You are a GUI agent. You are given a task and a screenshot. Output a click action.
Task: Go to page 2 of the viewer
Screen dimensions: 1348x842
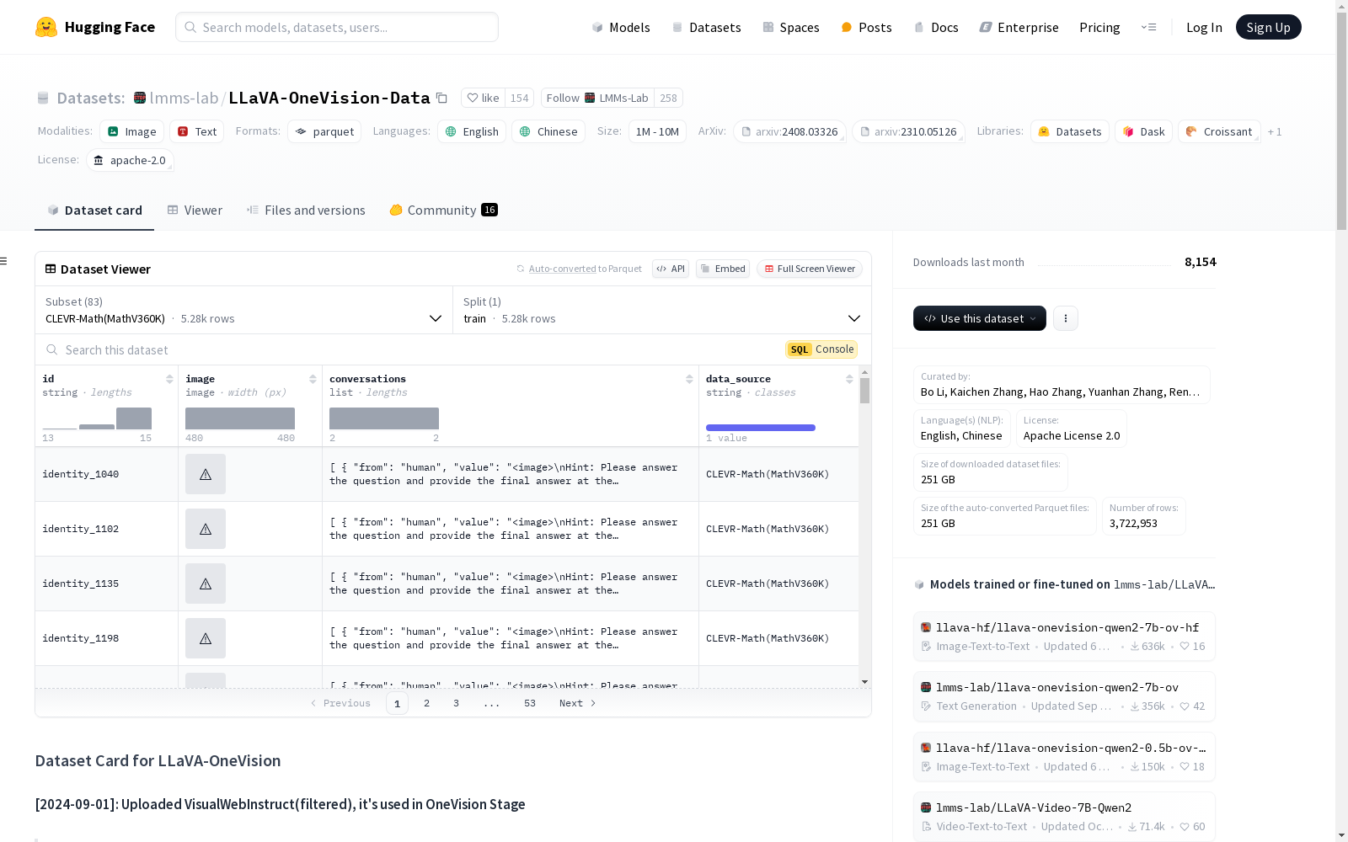coord(427,703)
